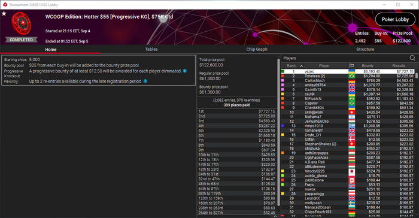The height and width of the screenshot is (218, 419).
Task: Select player JePushEnClio
Action: tap(317, 122)
